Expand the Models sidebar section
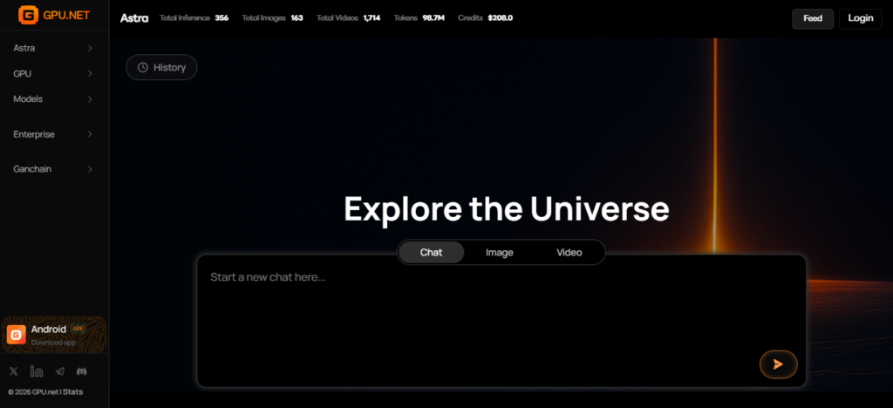 (53, 99)
